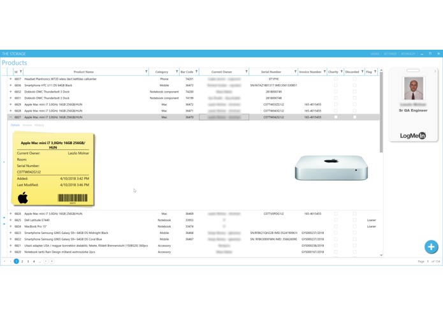Image resolution: width=443 pixels, height=315 pixels.
Task: Toggle Charity checkbox for row 6837
Action: (x=336, y=79)
